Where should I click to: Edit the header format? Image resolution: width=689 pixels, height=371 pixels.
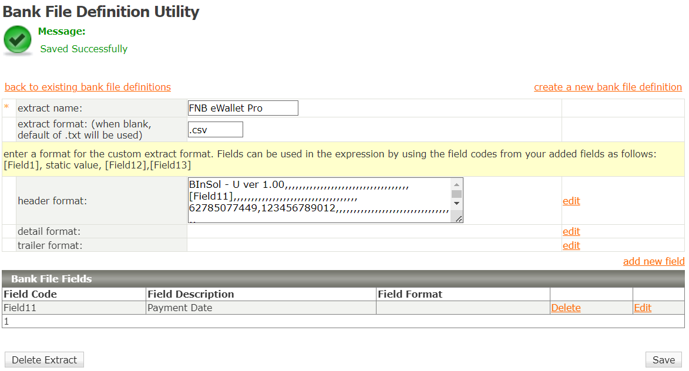point(571,201)
